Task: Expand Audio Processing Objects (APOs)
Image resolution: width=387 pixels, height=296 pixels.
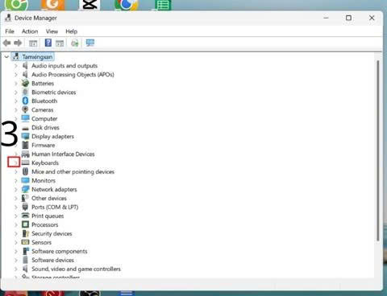Action: click(x=16, y=75)
